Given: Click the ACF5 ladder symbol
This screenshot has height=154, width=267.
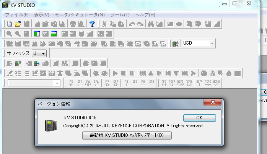Looking at the screenshot, I should pyautogui.click(x=208, y=83).
